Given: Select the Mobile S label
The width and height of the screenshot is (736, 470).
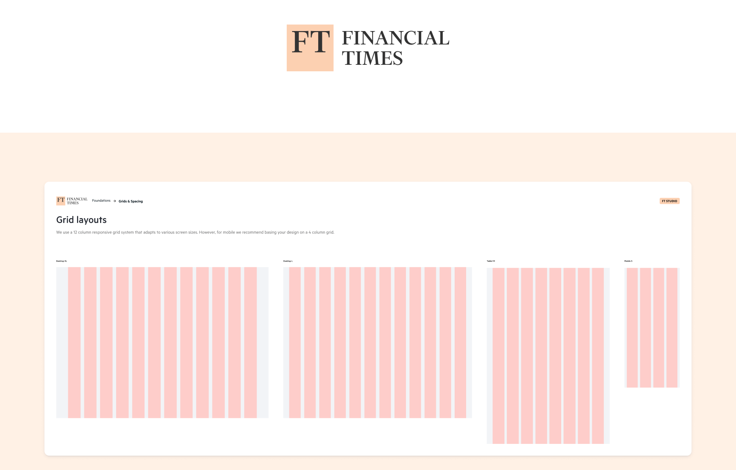Looking at the screenshot, I should coord(628,261).
